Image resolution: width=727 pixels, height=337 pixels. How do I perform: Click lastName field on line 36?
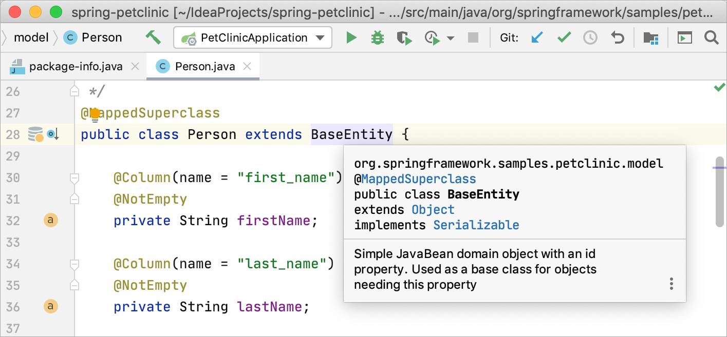pos(270,307)
